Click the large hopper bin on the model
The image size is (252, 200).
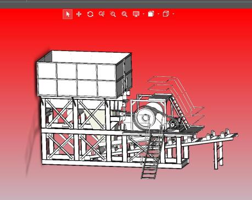point(84,74)
